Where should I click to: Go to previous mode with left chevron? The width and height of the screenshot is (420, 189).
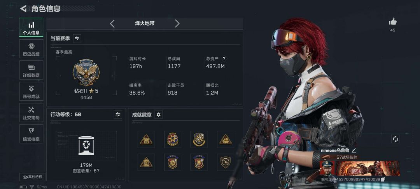pyautogui.click(x=112, y=24)
